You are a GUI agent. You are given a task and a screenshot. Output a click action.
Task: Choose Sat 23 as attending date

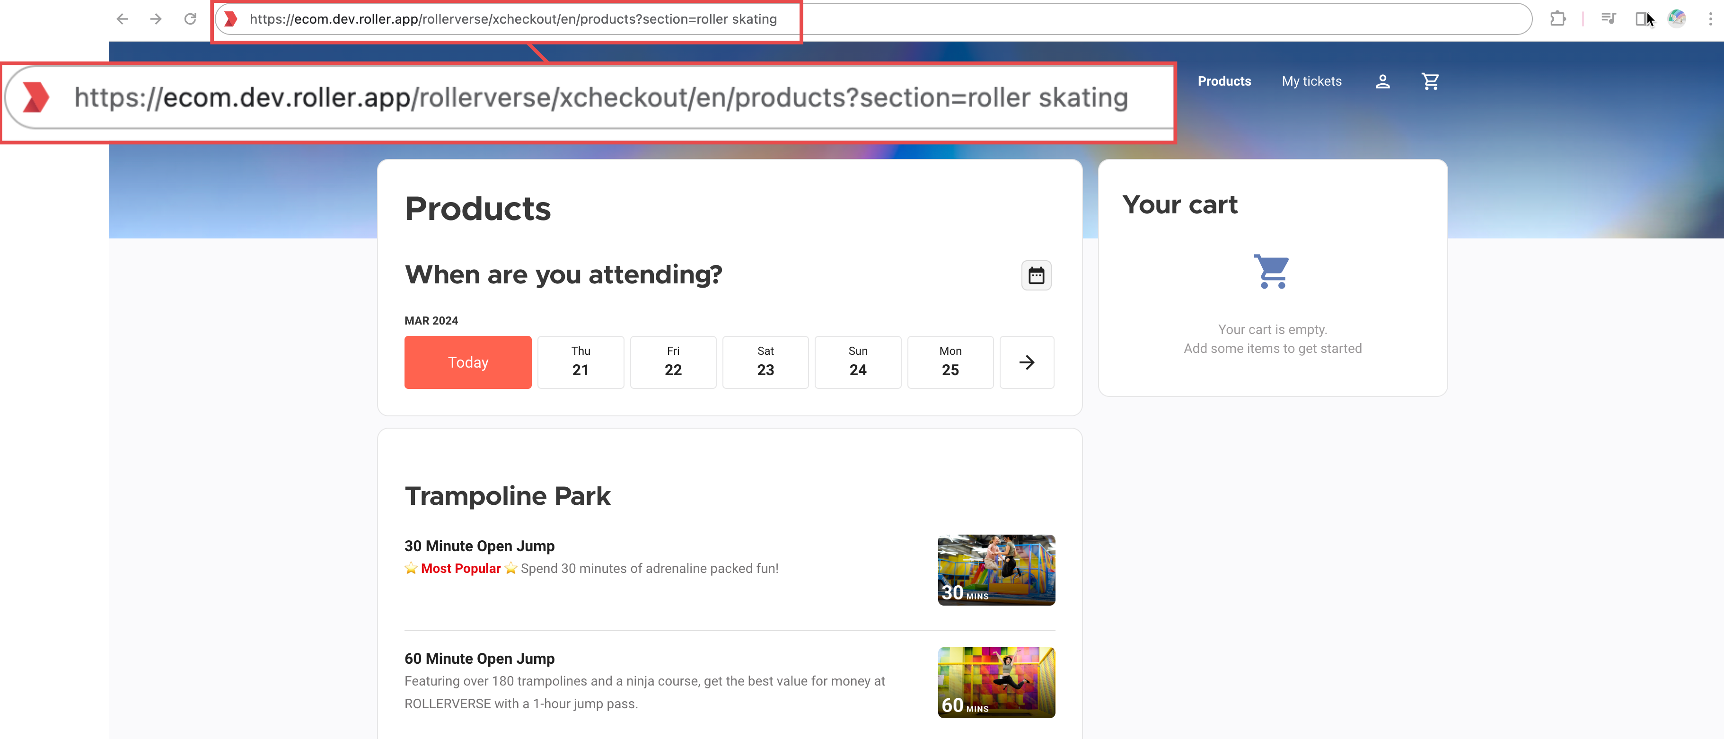coord(765,362)
